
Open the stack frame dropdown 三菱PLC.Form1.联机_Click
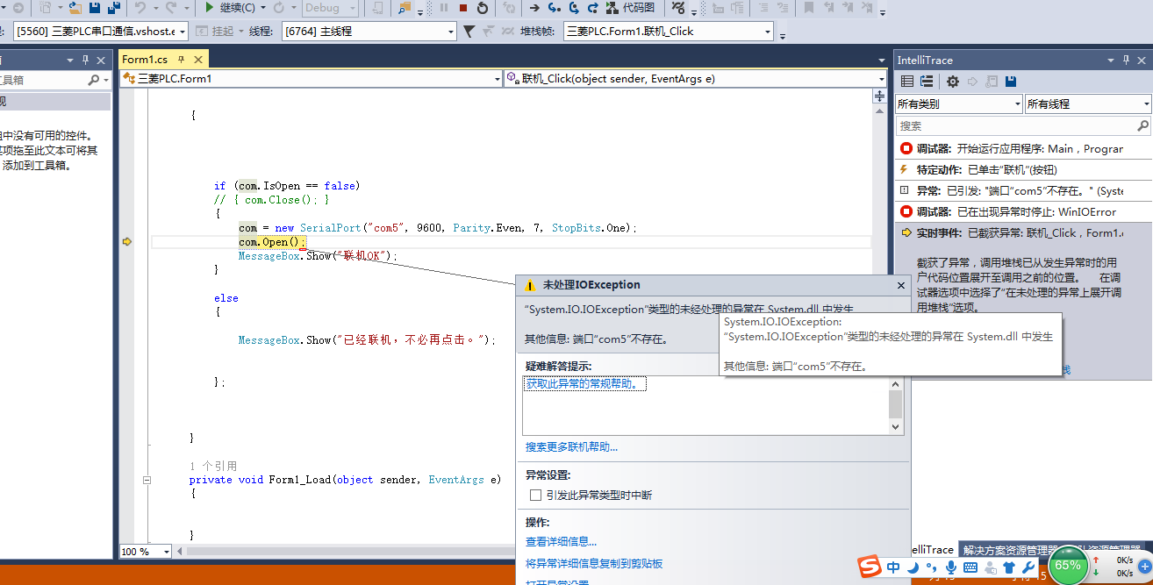(668, 32)
